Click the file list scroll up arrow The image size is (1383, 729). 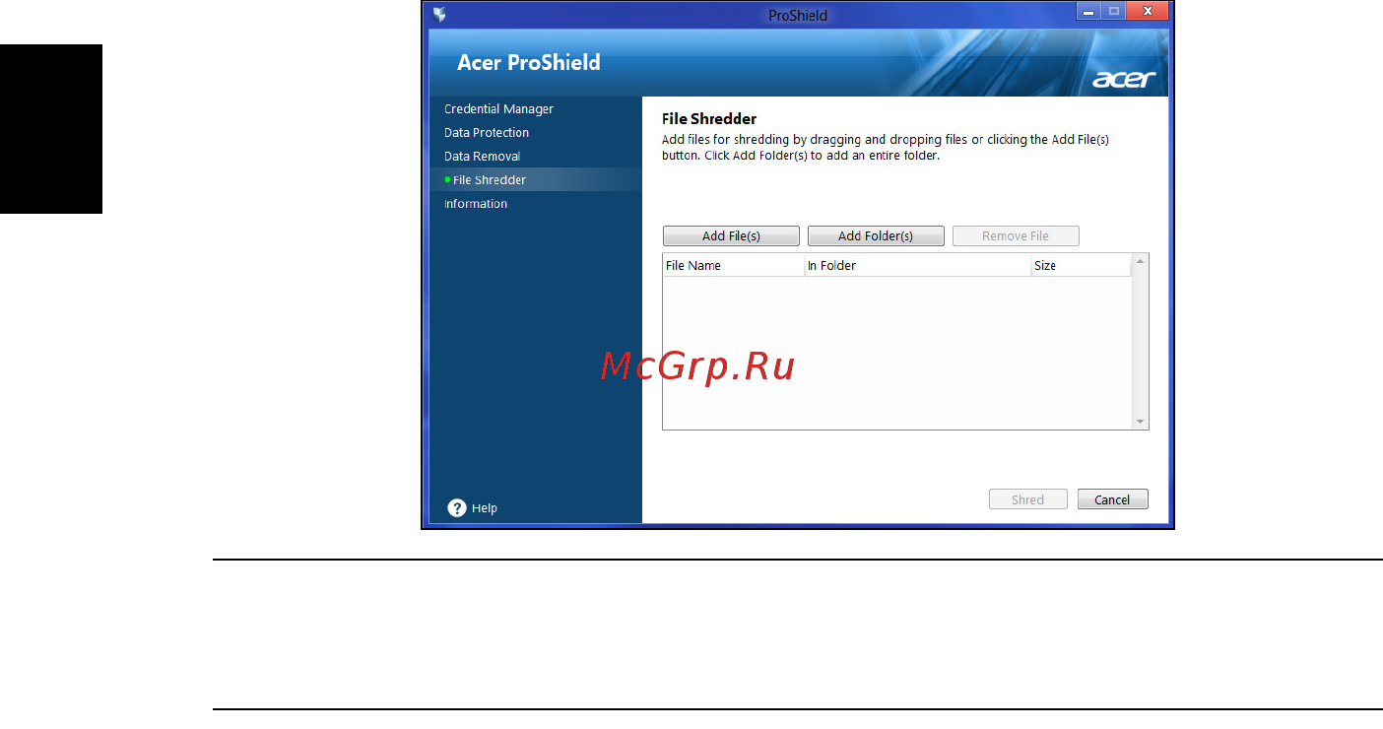[1140, 262]
